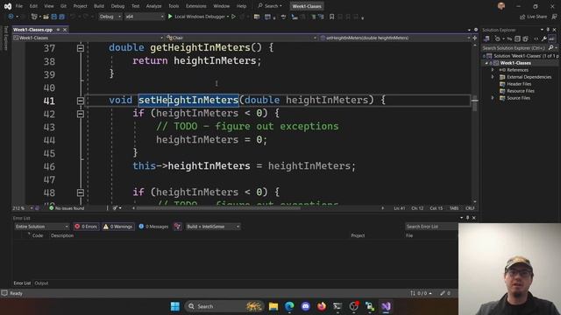Expand the Source Files node
The width and height of the screenshot is (561, 315).
pos(493,98)
